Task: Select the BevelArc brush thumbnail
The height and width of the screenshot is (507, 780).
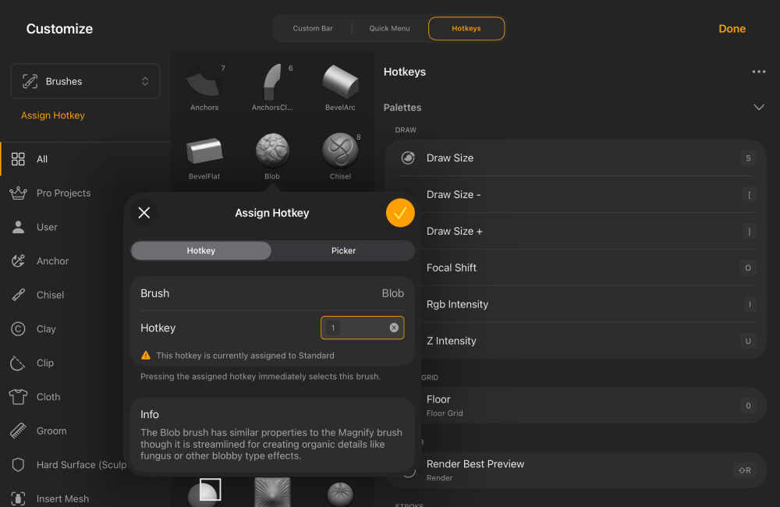Action: (340, 80)
